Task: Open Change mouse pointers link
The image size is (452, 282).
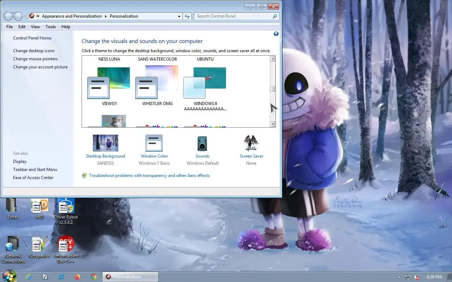Action: click(35, 59)
